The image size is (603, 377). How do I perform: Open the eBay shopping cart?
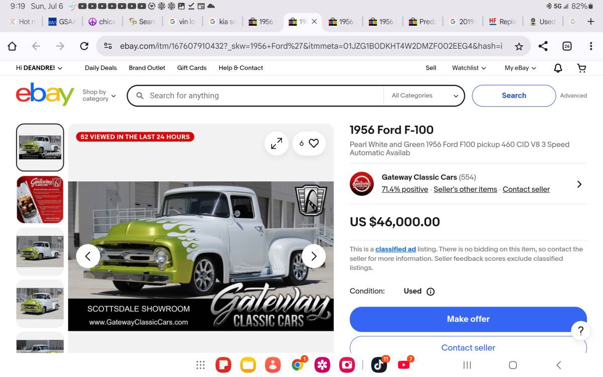[581, 68]
